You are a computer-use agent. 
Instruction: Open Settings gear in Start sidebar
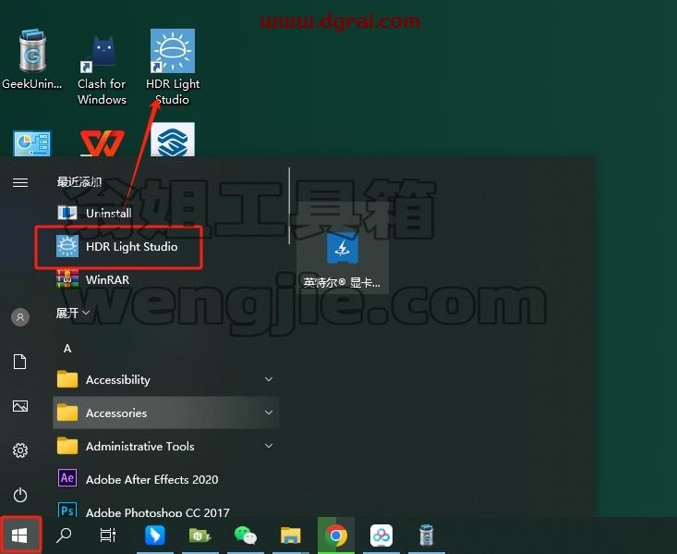pyautogui.click(x=20, y=450)
